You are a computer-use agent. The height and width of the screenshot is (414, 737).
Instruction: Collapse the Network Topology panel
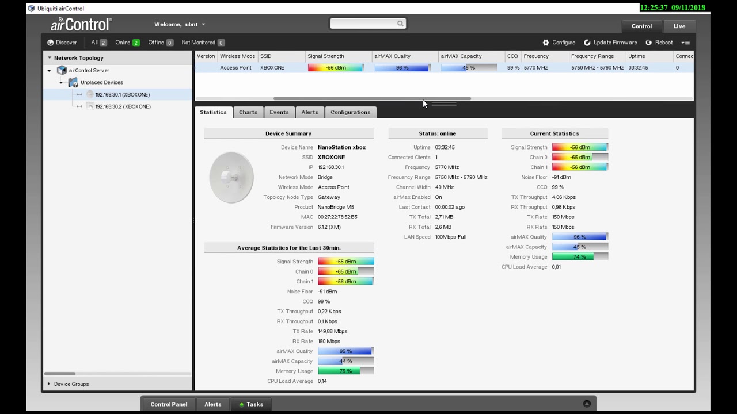click(50, 58)
